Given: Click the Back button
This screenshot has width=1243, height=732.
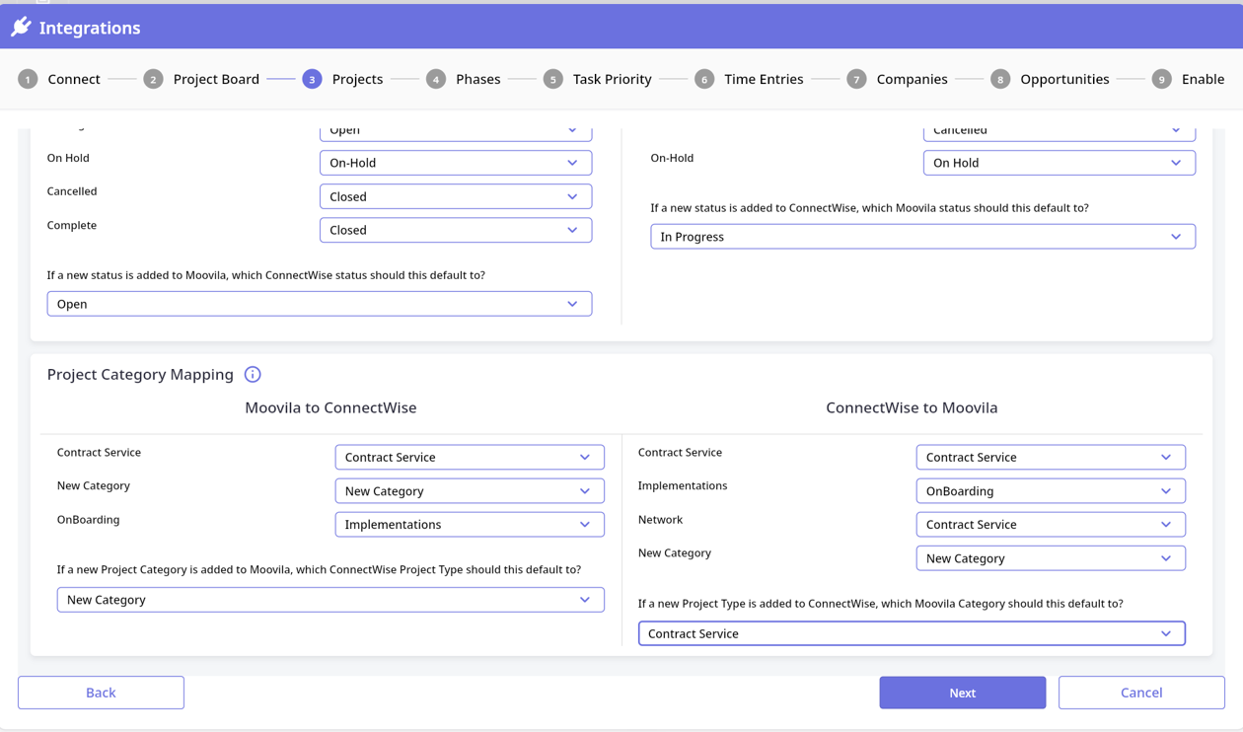Looking at the screenshot, I should pos(101,693).
